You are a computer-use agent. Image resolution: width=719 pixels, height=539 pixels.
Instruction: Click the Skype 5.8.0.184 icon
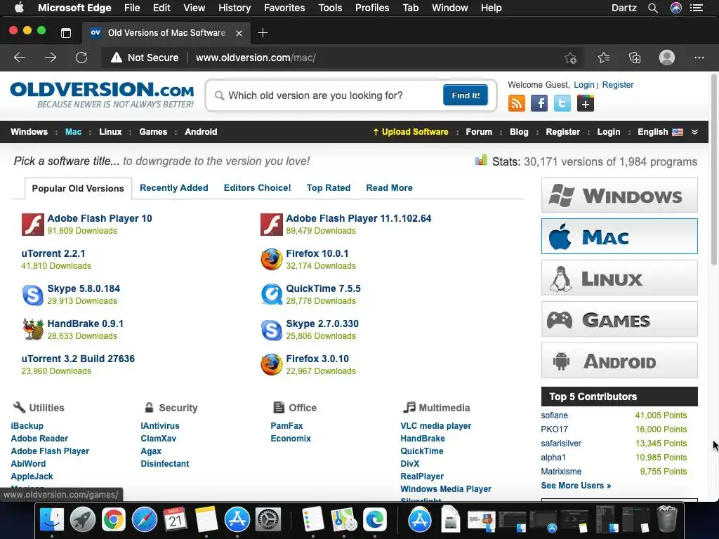(x=32, y=295)
